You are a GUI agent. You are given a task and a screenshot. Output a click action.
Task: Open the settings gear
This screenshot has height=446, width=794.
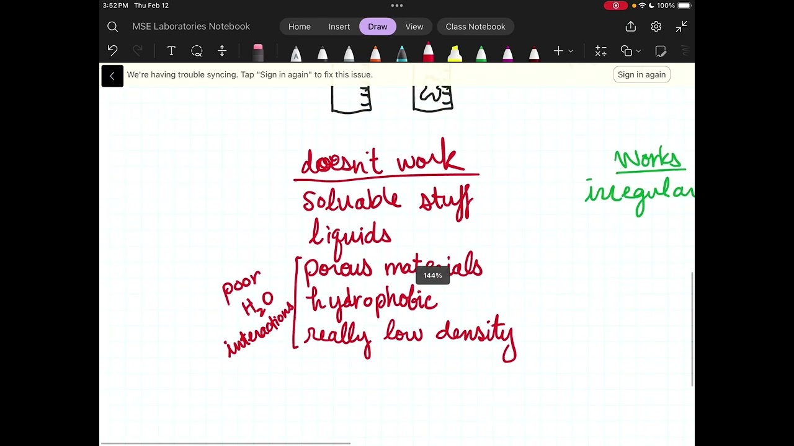(656, 27)
